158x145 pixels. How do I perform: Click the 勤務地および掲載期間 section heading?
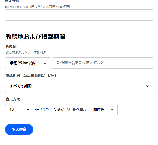[35, 37]
